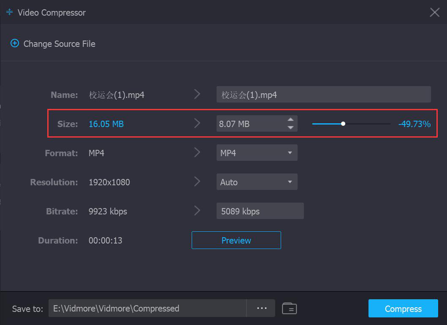Image resolution: width=447 pixels, height=325 pixels.
Task: Click the Save to path field
Action: 147,309
